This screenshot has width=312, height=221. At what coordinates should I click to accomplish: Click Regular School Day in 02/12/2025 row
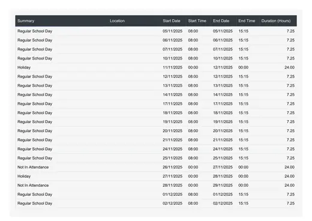point(35,203)
